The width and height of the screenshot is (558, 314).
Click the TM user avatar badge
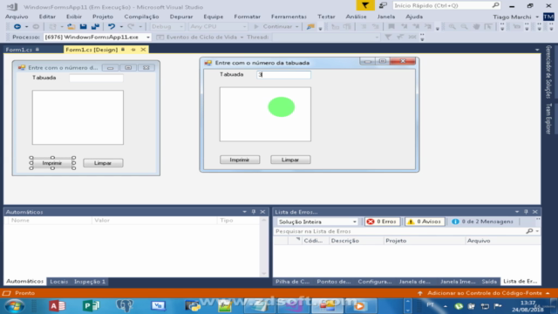548,17
